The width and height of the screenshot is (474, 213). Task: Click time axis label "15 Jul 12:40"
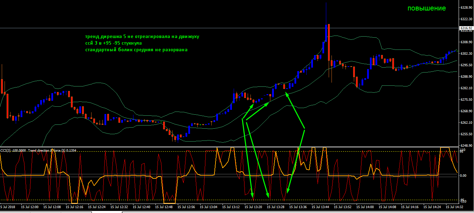[x=142, y=207]
